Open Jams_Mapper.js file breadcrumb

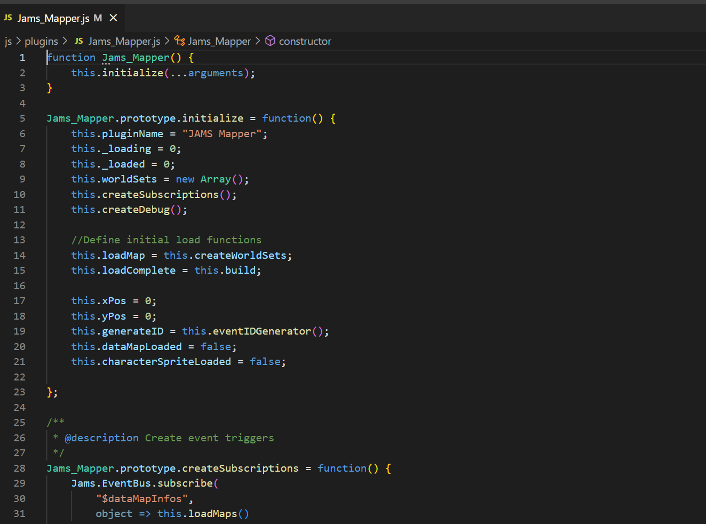click(124, 41)
